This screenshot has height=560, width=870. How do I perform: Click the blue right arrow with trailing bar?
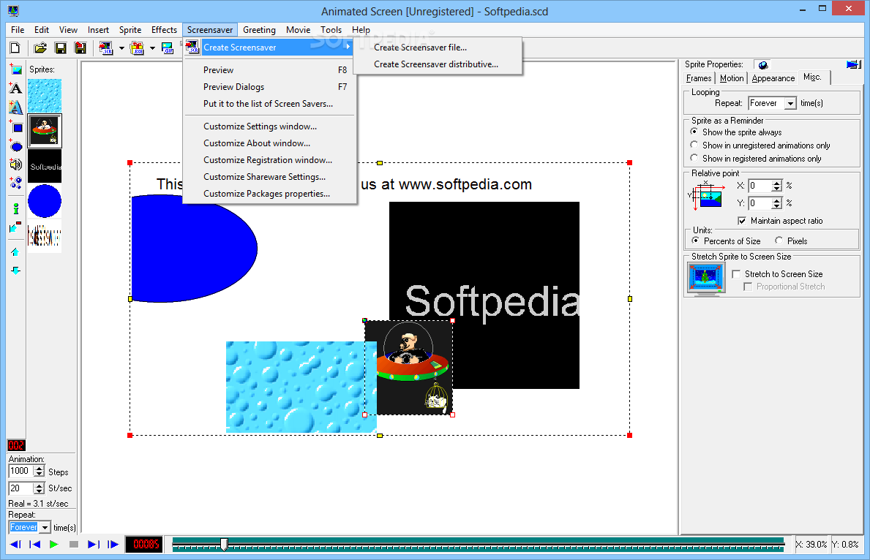click(93, 545)
